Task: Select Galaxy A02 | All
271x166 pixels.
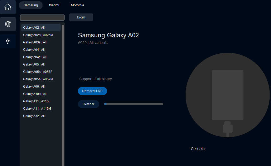Action: (41, 28)
